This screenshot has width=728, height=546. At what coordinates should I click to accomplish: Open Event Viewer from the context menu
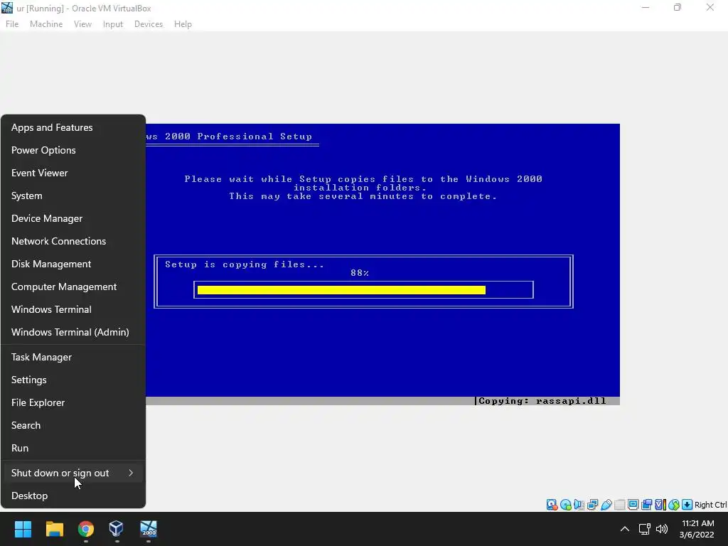pos(73,173)
